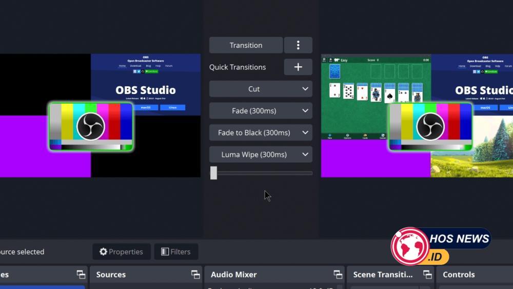Click the Audio Mixer panel title

coord(233,275)
